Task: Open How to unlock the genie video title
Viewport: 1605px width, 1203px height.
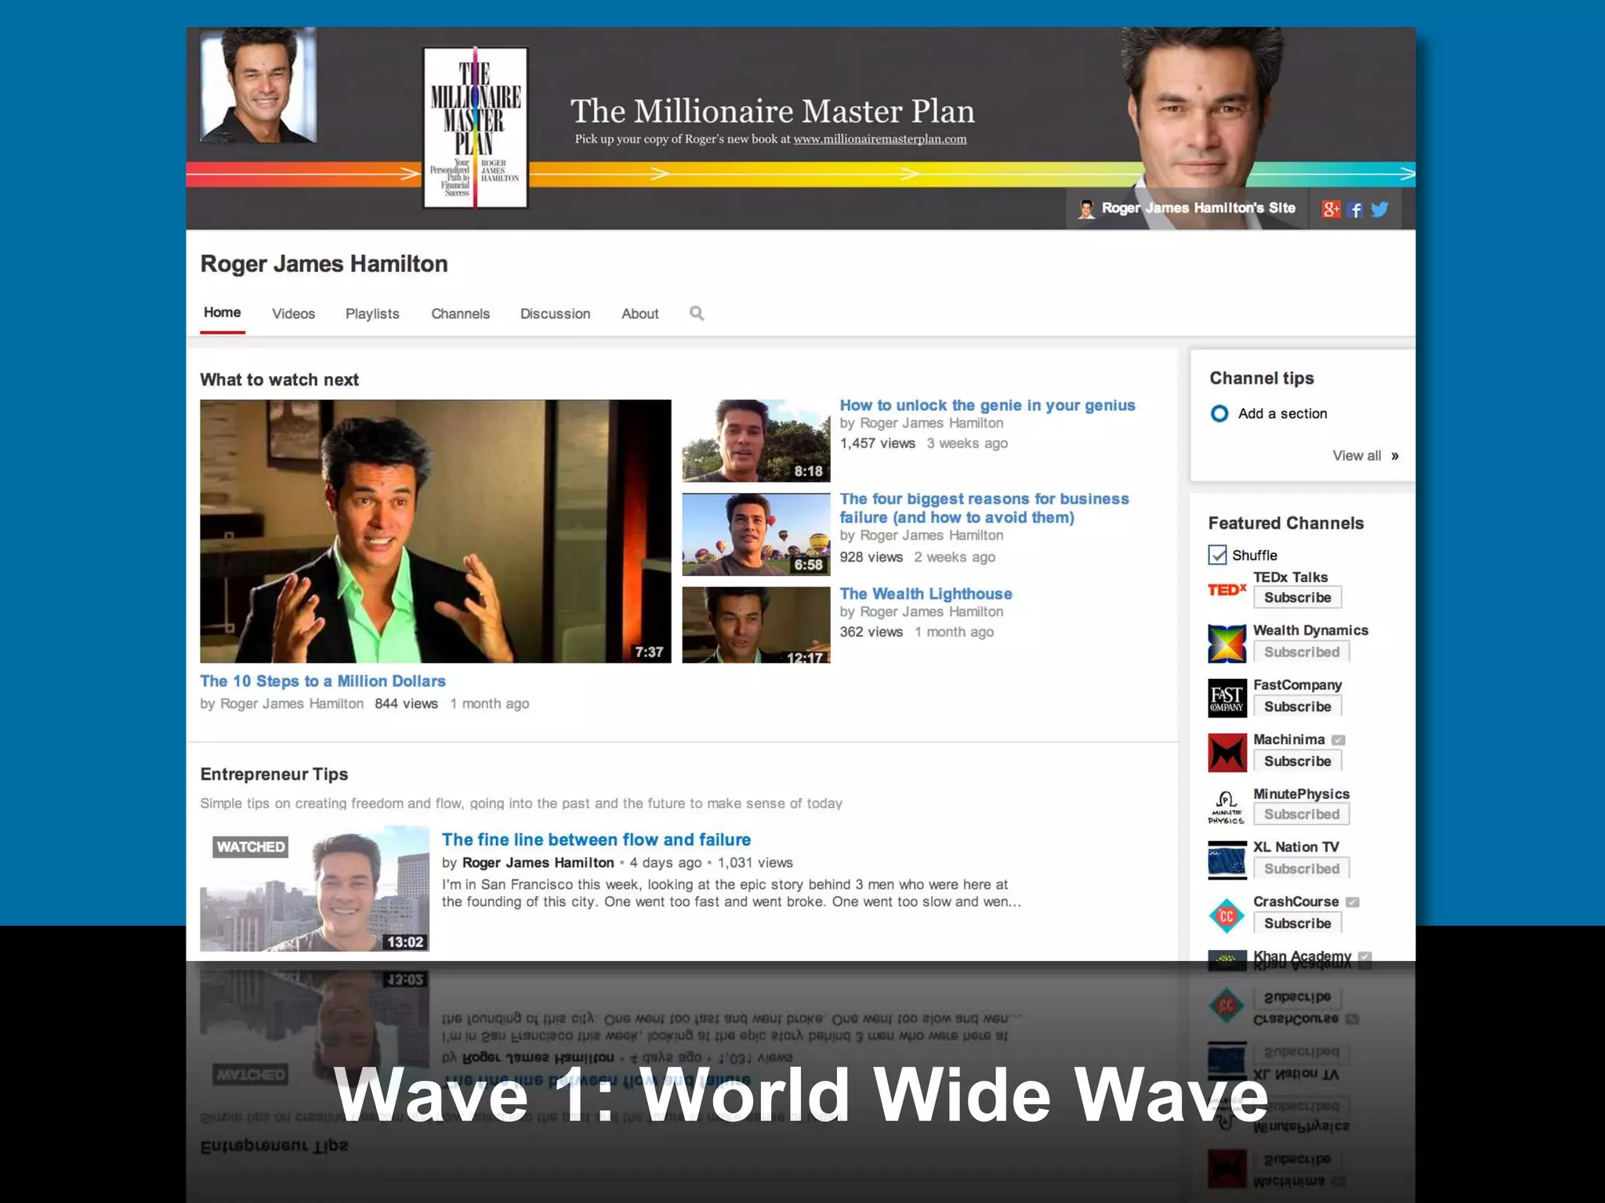Action: click(987, 405)
